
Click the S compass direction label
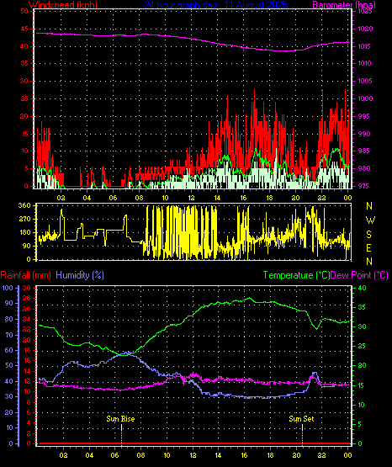[x=368, y=235]
